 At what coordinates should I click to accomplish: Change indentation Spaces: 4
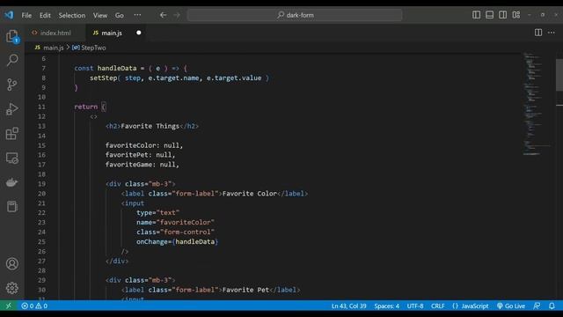pyautogui.click(x=387, y=306)
